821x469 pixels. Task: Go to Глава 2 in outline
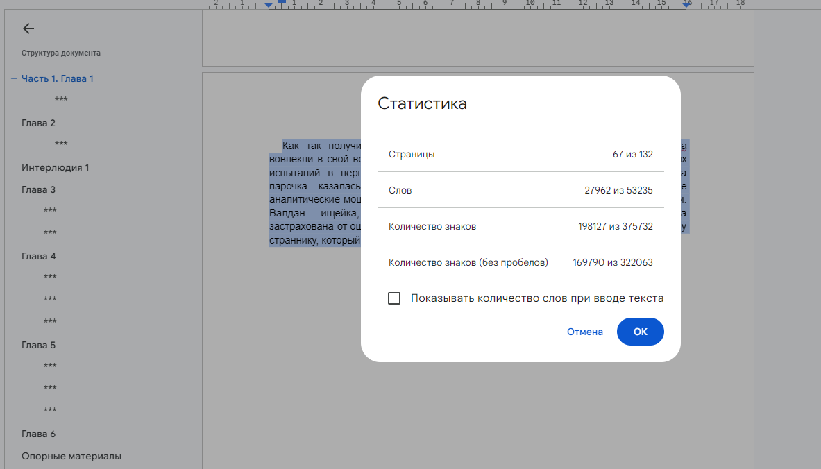(x=38, y=123)
